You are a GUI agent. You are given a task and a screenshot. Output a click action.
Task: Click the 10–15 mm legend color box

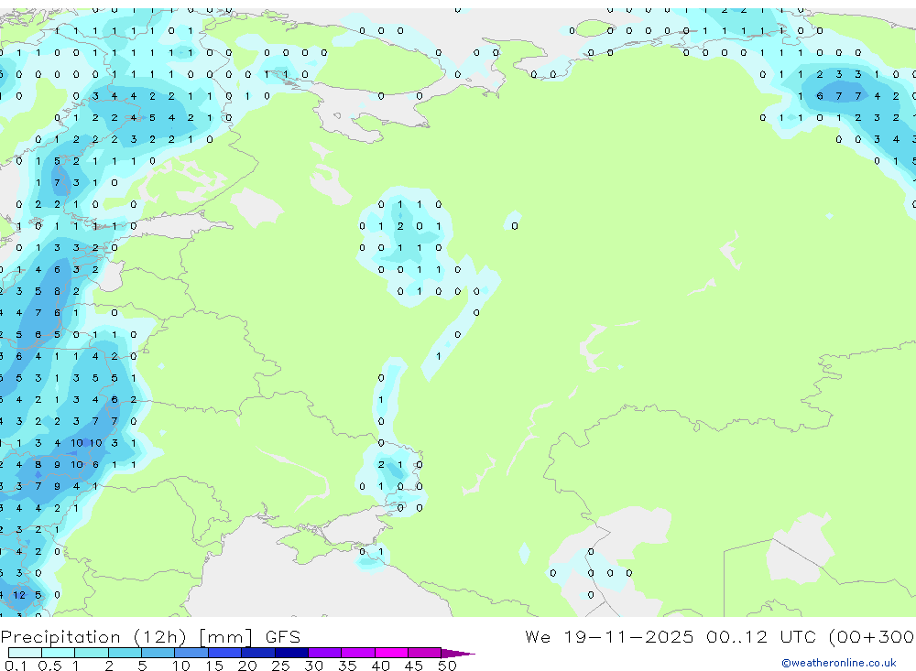[191, 653]
